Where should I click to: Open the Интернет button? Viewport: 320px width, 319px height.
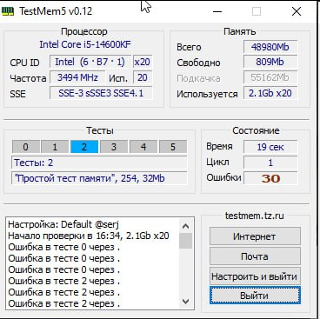point(255,236)
